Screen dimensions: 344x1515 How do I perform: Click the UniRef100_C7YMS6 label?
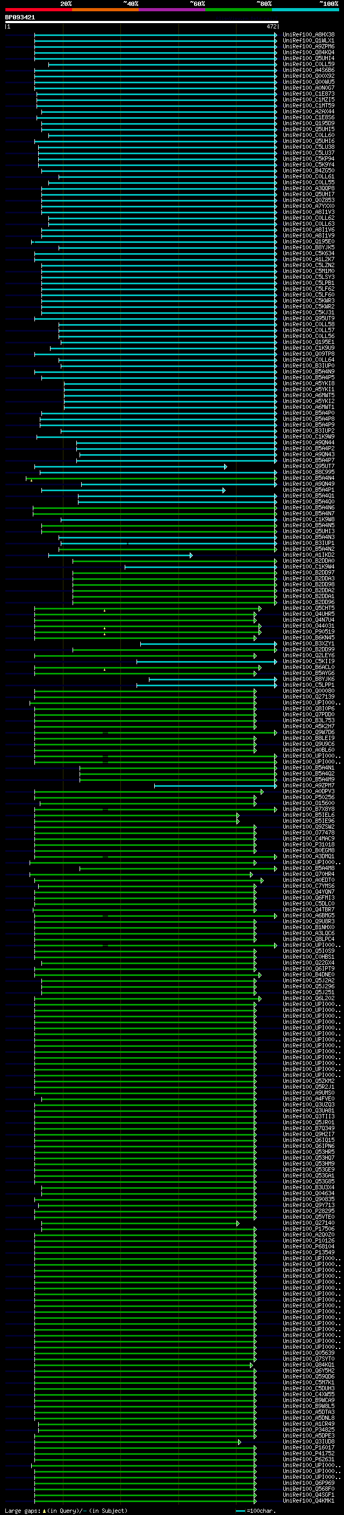pos(309,886)
